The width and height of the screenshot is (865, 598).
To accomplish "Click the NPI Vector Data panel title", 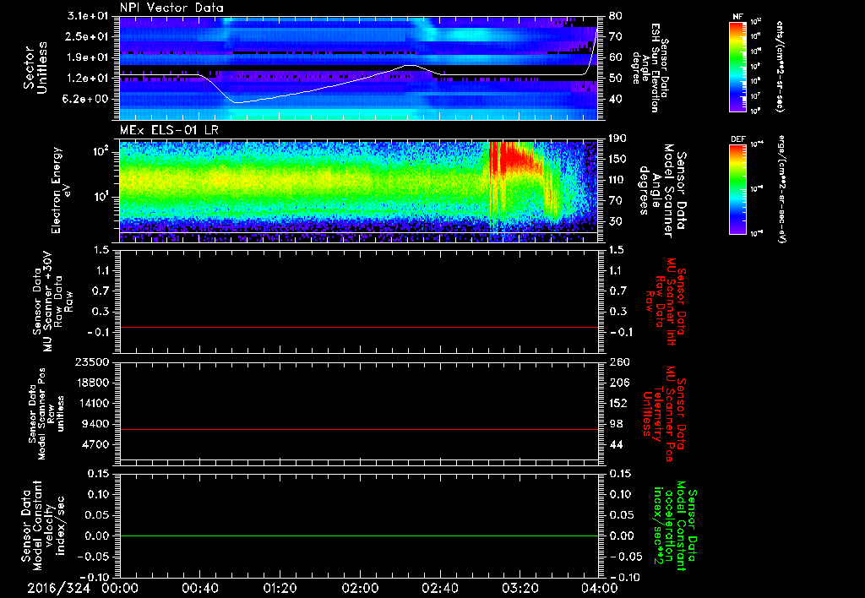I will coord(171,8).
